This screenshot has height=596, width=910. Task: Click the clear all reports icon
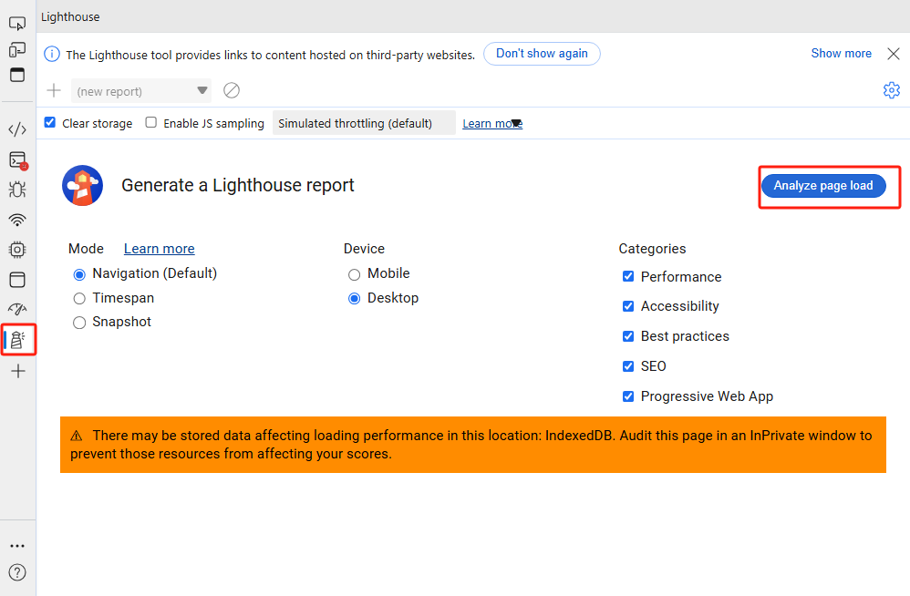(232, 90)
